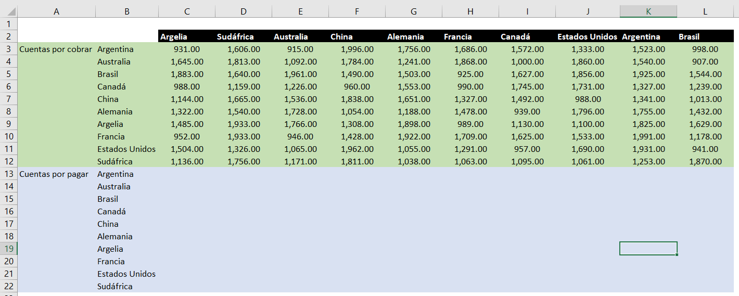
Task: Click the "Cuentas por pagar" label cell
Action: [56, 174]
